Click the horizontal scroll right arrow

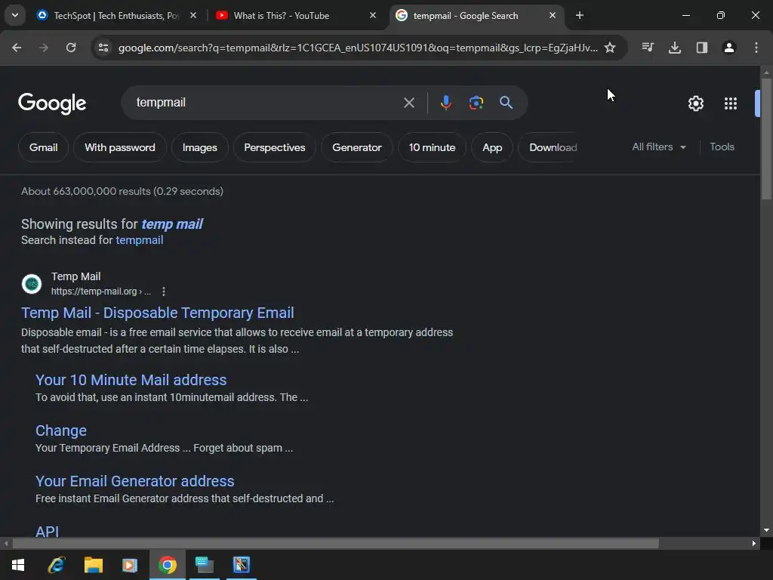click(754, 544)
